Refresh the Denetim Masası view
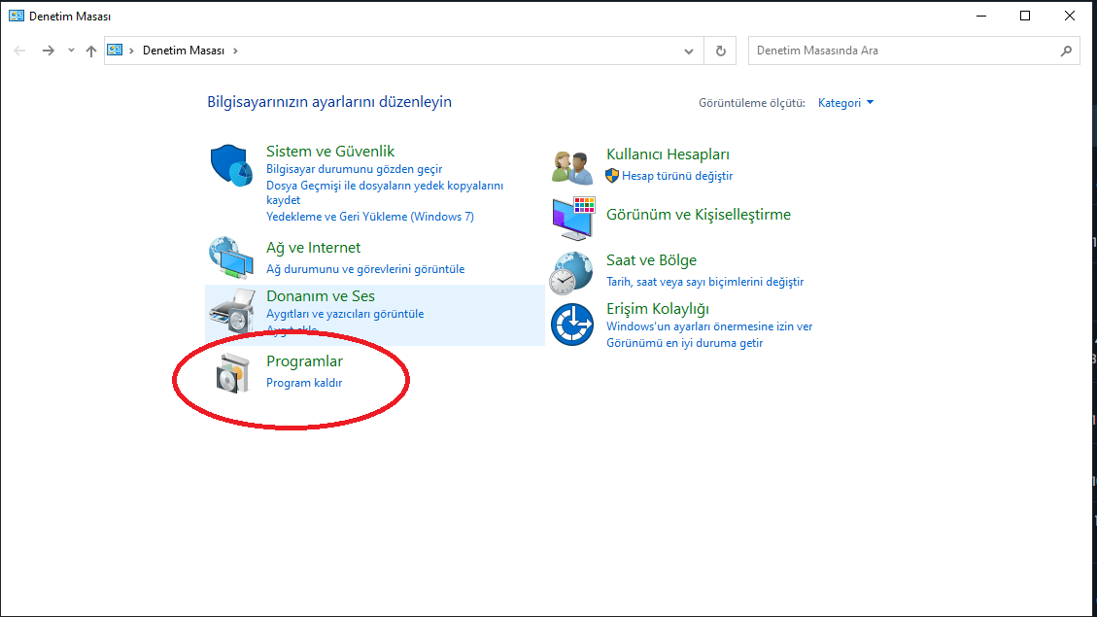 (x=721, y=51)
